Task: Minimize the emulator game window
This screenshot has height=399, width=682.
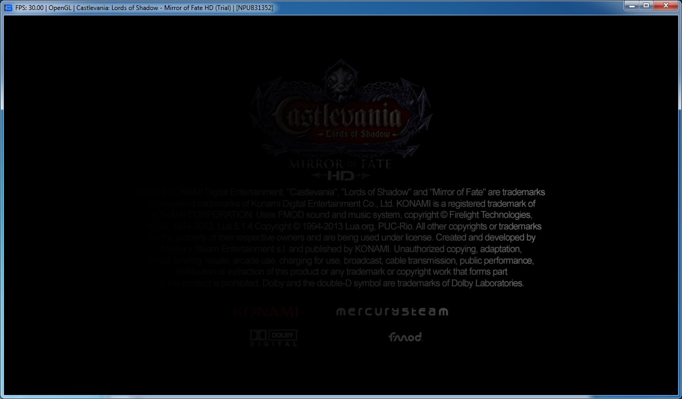Action: pos(632,5)
